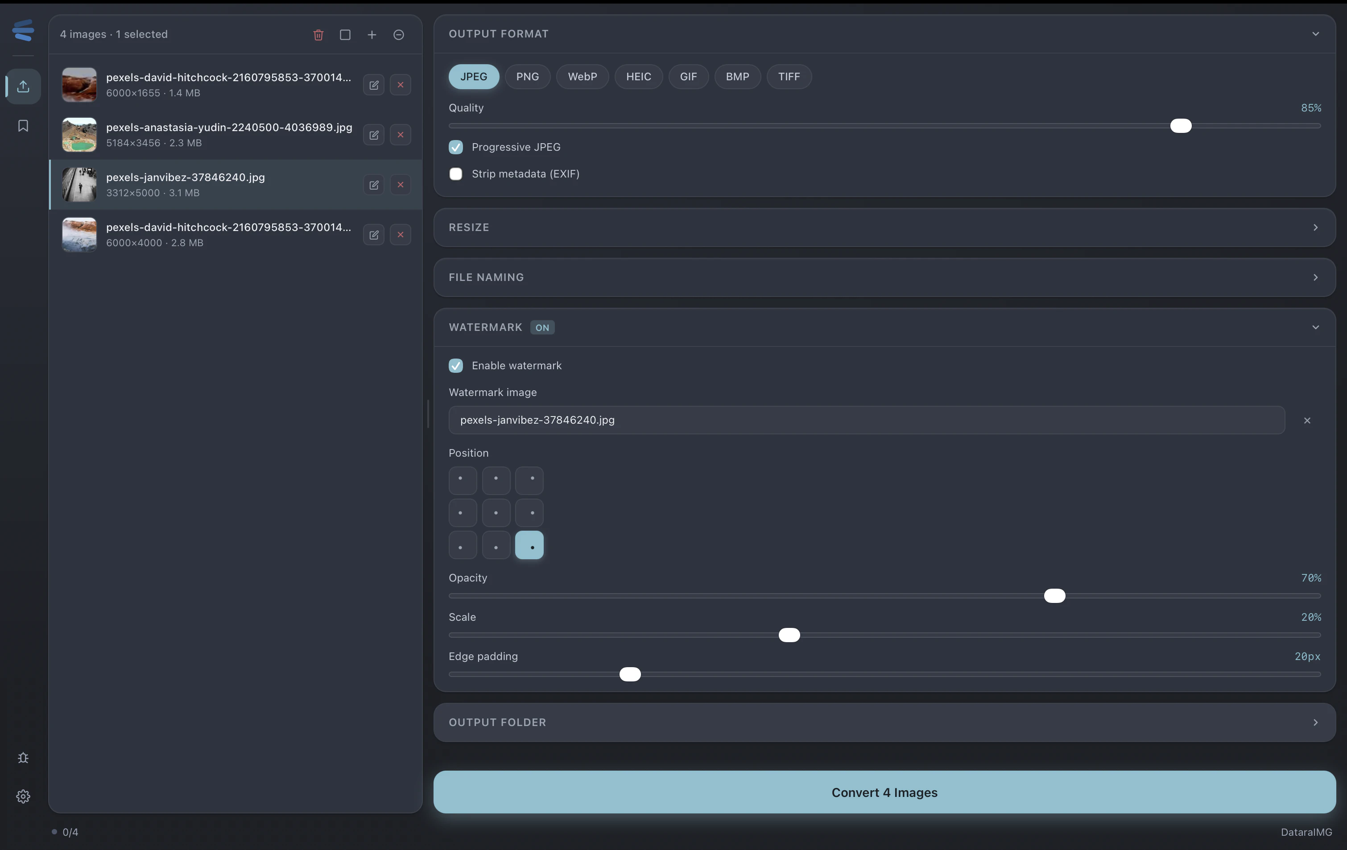This screenshot has width=1347, height=850.
Task: Edit the anastasia-yudin image
Action: pyautogui.click(x=374, y=135)
